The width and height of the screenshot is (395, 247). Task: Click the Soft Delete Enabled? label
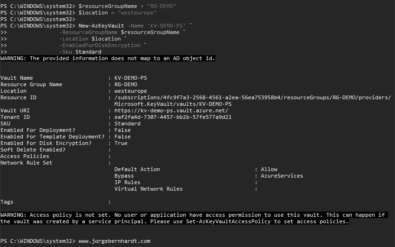[x=33, y=150]
